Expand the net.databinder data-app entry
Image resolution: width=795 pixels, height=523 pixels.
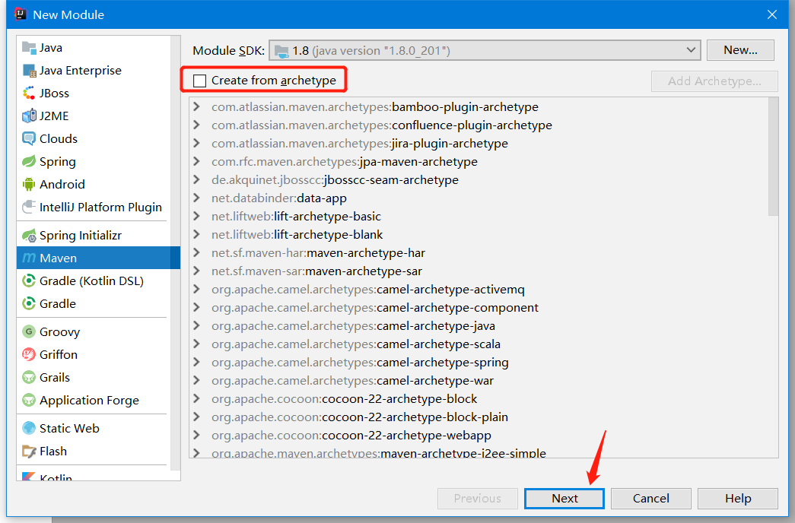(197, 198)
